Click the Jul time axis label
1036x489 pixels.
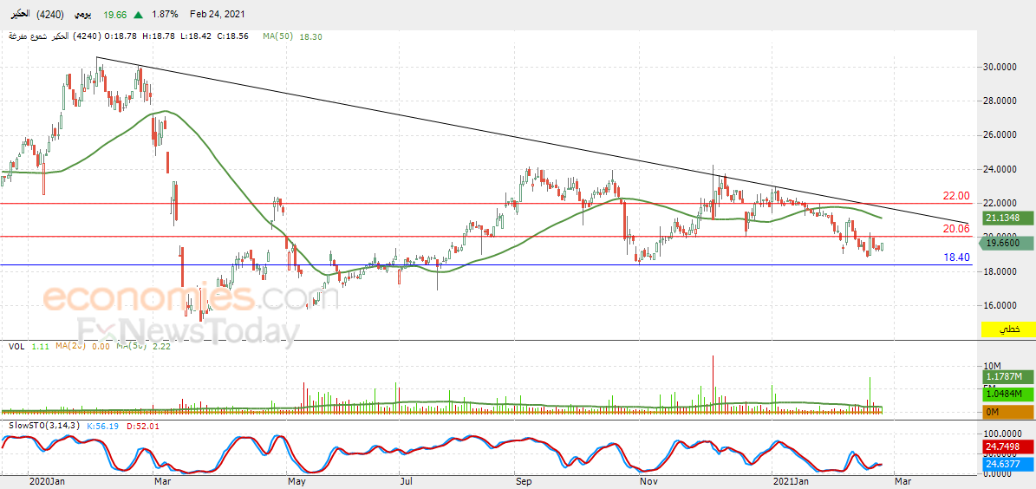[407, 482]
